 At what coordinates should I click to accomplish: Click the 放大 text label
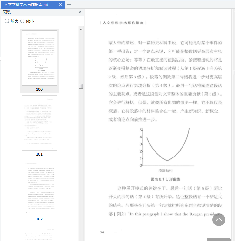(14, 21)
